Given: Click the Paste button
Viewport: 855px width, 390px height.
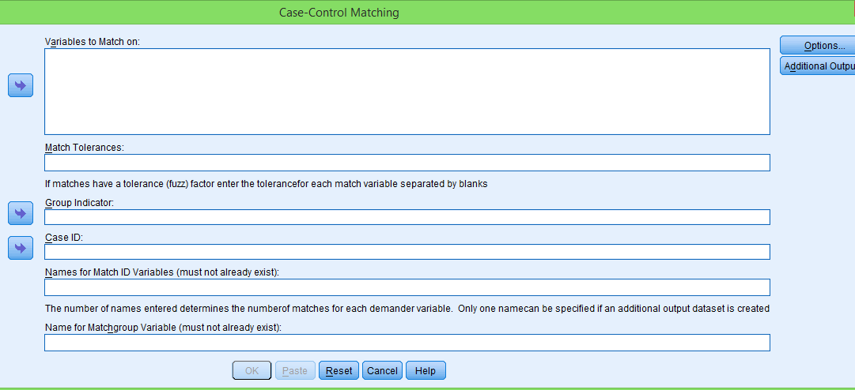Looking at the screenshot, I should tap(295, 371).
